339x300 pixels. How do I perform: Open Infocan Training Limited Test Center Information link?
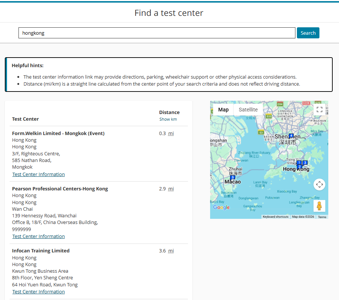click(38, 292)
